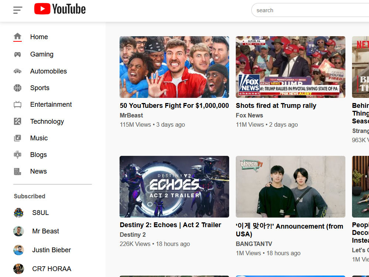
Task: Open BANGTANTV channel name
Action: point(254,244)
